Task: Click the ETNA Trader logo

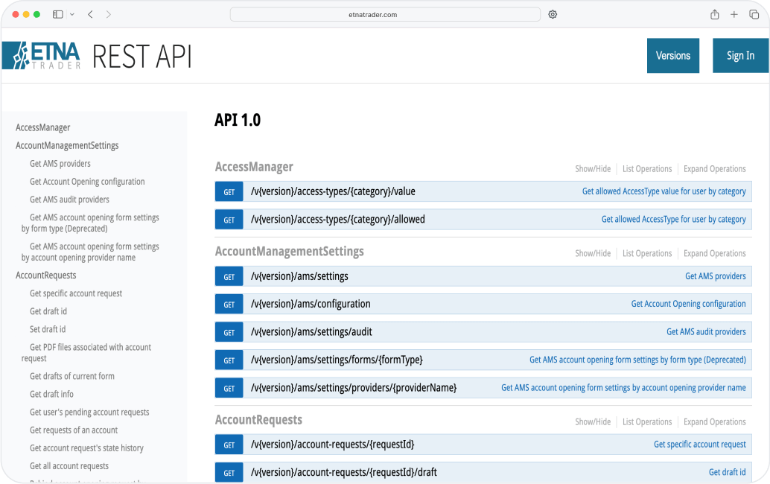Action: tap(42, 55)
